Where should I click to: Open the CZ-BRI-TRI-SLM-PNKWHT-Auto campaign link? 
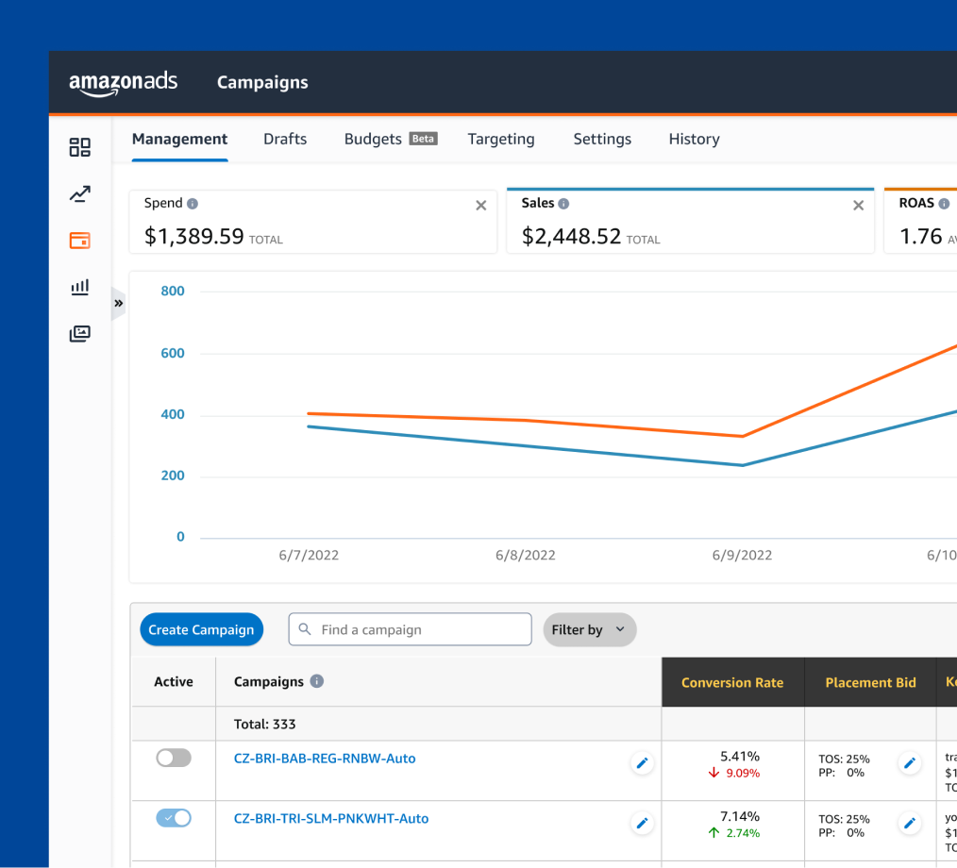[331, 819]
